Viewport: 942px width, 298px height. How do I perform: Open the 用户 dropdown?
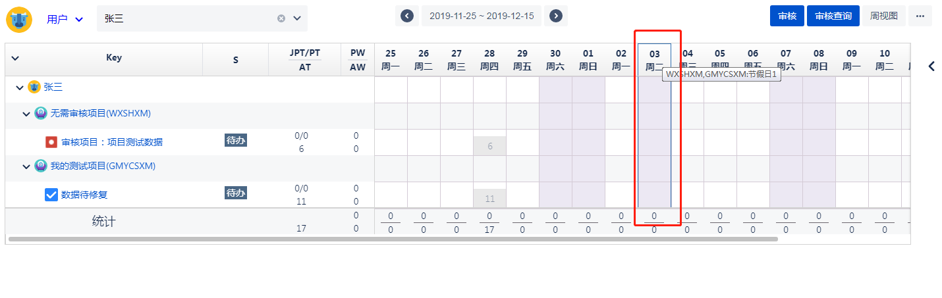coord(65,19)
